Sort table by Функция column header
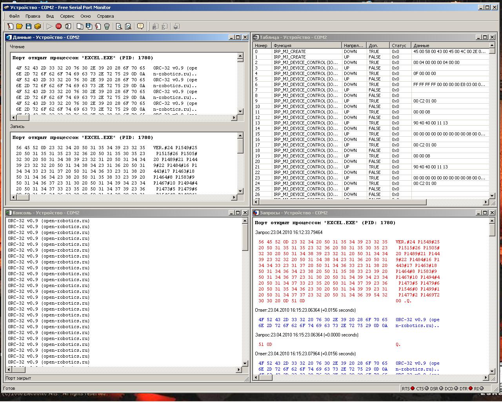Screen dimensions: 502x402 pyautogui.click(x=306, y=46)
